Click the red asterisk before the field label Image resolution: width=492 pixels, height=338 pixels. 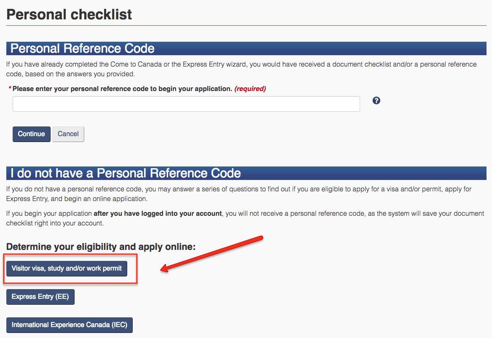pyautogui.click(x=10, y=89)
